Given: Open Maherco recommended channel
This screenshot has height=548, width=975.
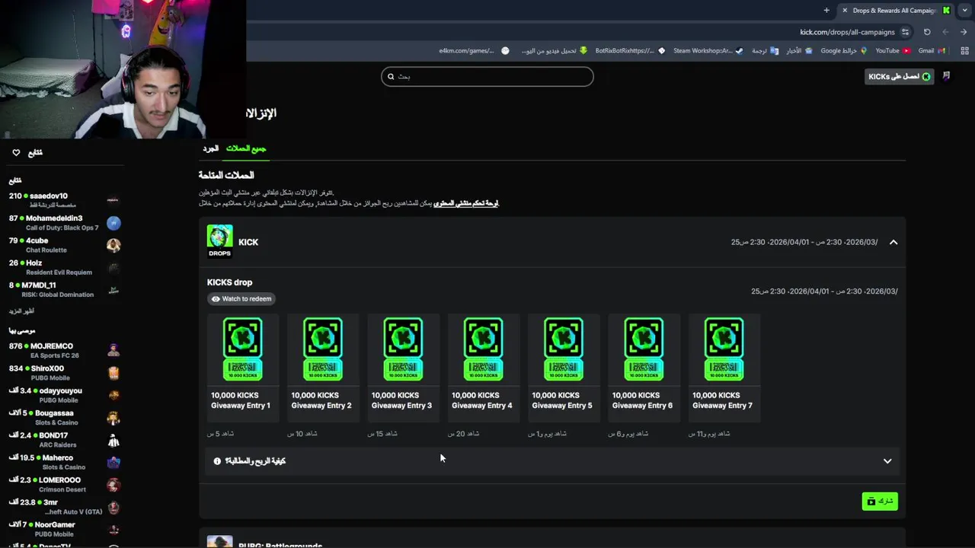Looking at the screenshot, I should pos(65,462).
